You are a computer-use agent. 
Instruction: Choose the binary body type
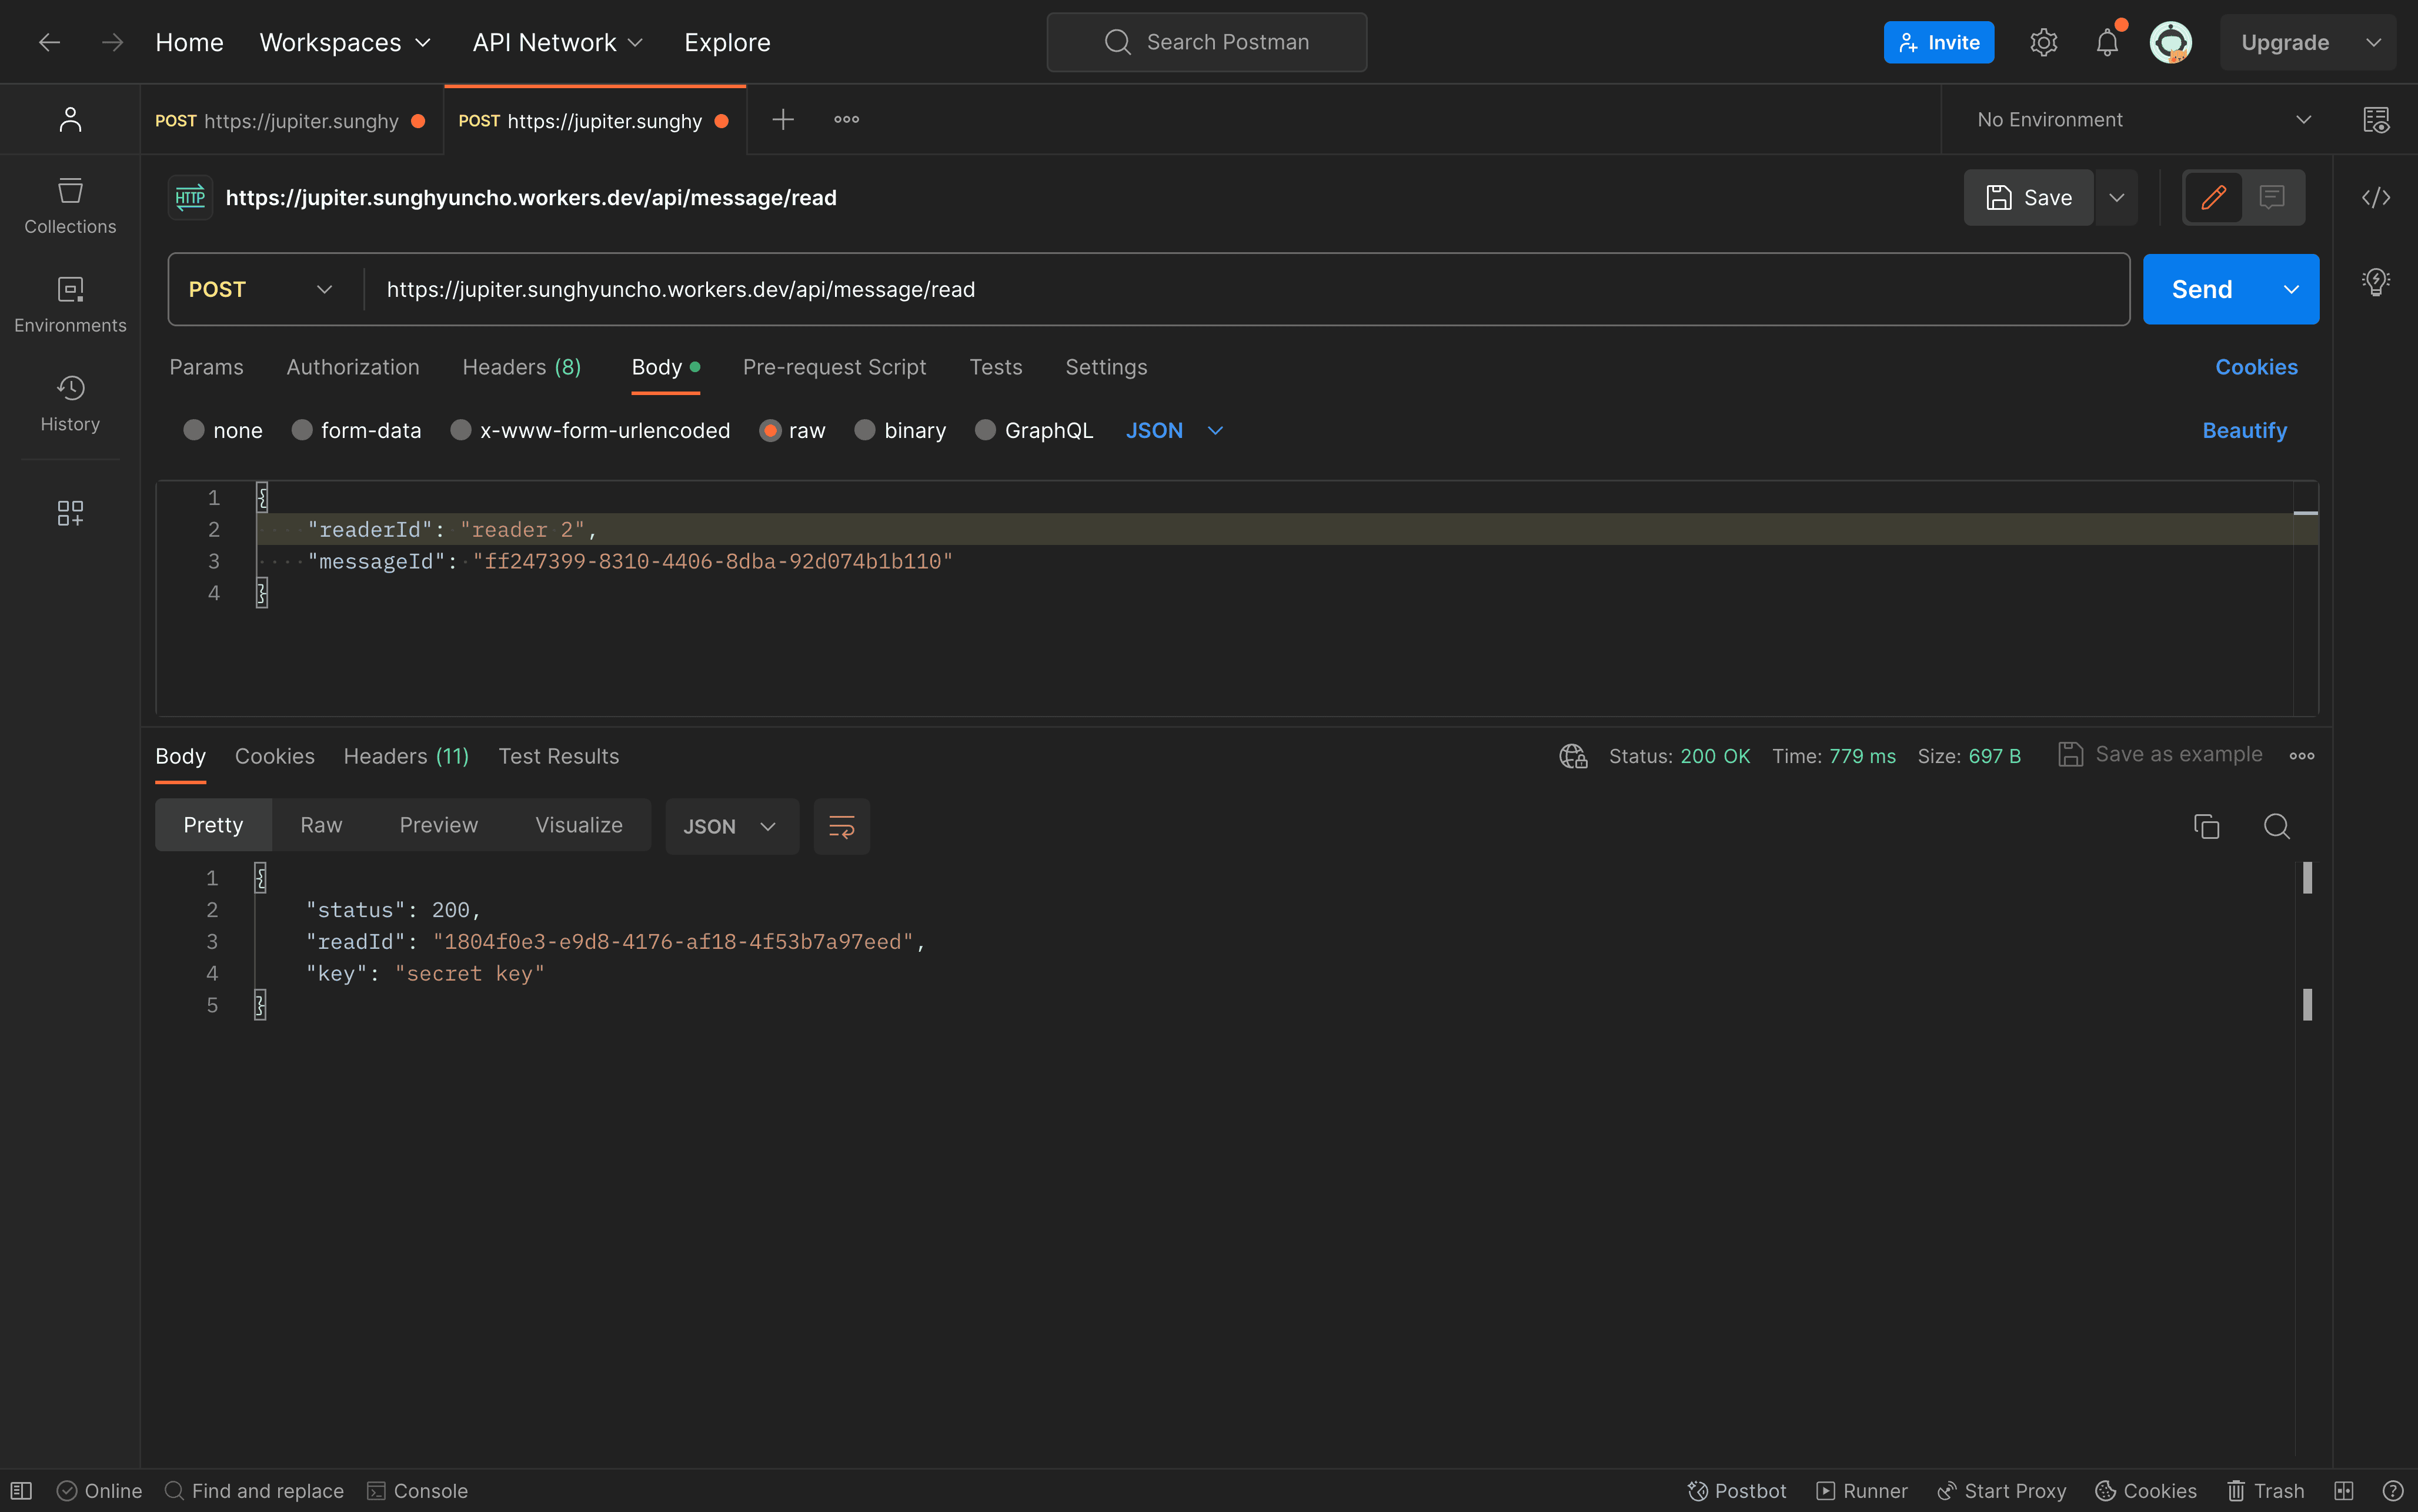865,430
